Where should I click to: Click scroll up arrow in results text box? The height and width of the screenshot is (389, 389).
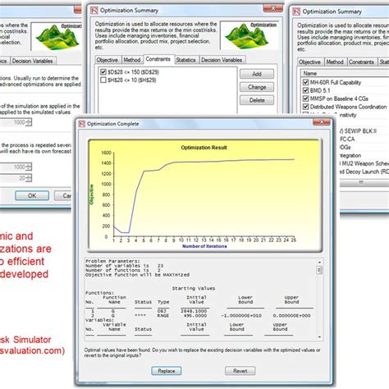click(319, 263)
